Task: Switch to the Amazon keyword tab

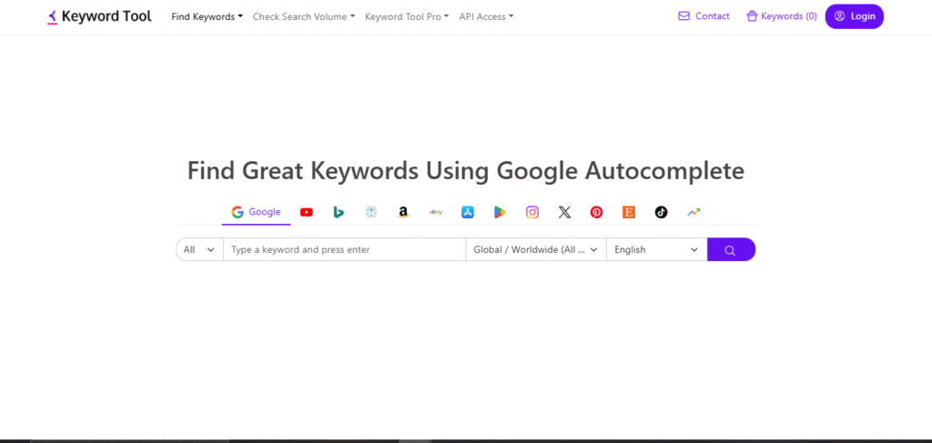Action: pos(403,212)
